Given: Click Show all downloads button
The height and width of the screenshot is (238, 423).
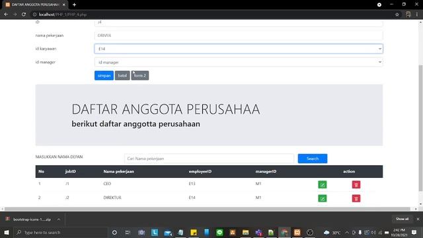Looking at the screenshot, I should (x=402, y=219).
